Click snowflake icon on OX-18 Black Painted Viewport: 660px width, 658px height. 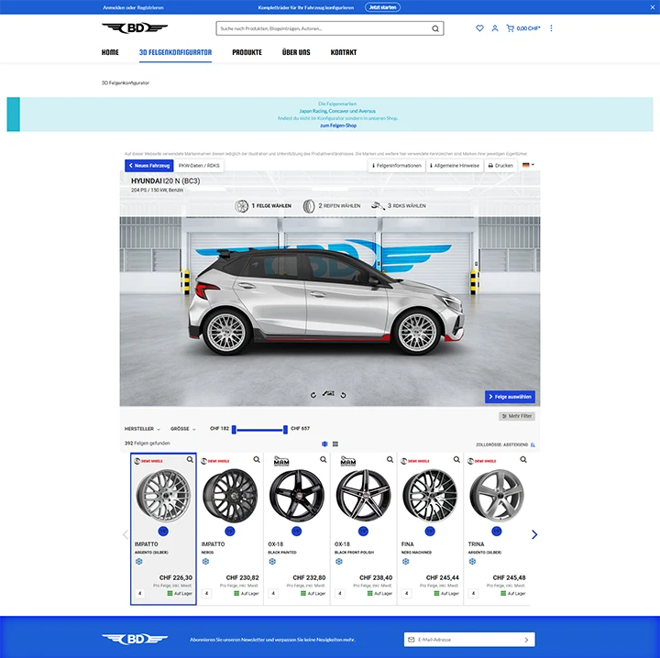[x=272, y=562]
